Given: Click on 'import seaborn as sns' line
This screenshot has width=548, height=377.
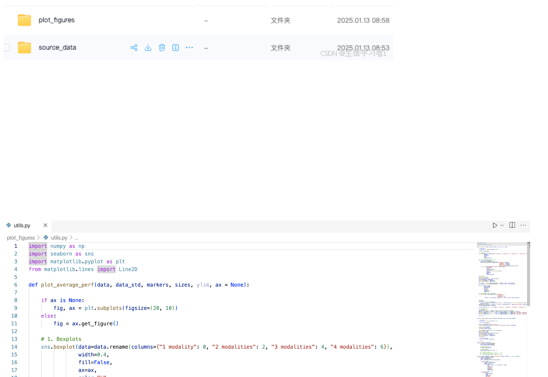Looking at the screenshot, I should (61, 254).
